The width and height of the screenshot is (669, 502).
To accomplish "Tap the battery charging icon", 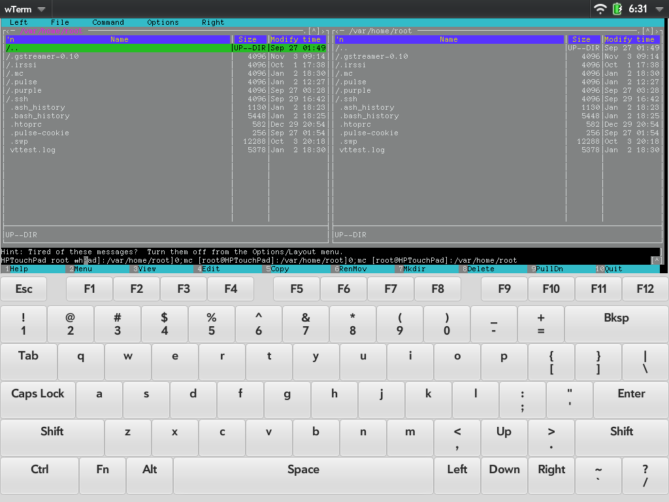I will coord(617,9).
